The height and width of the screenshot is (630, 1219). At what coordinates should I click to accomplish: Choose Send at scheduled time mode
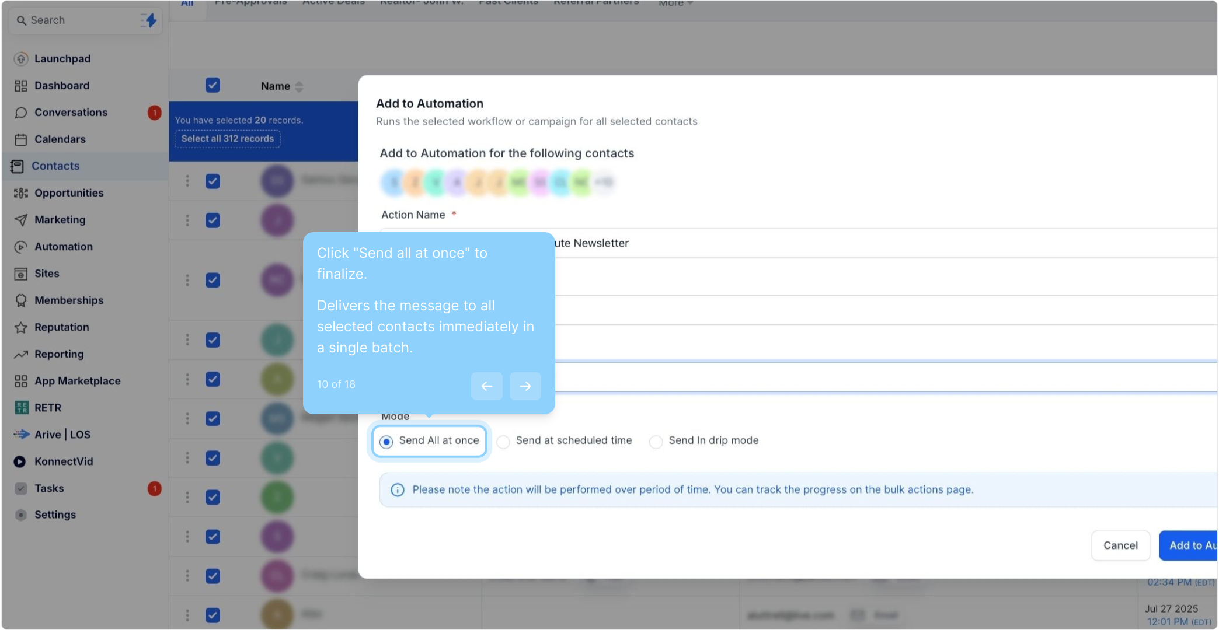click(x=503, y=442)
